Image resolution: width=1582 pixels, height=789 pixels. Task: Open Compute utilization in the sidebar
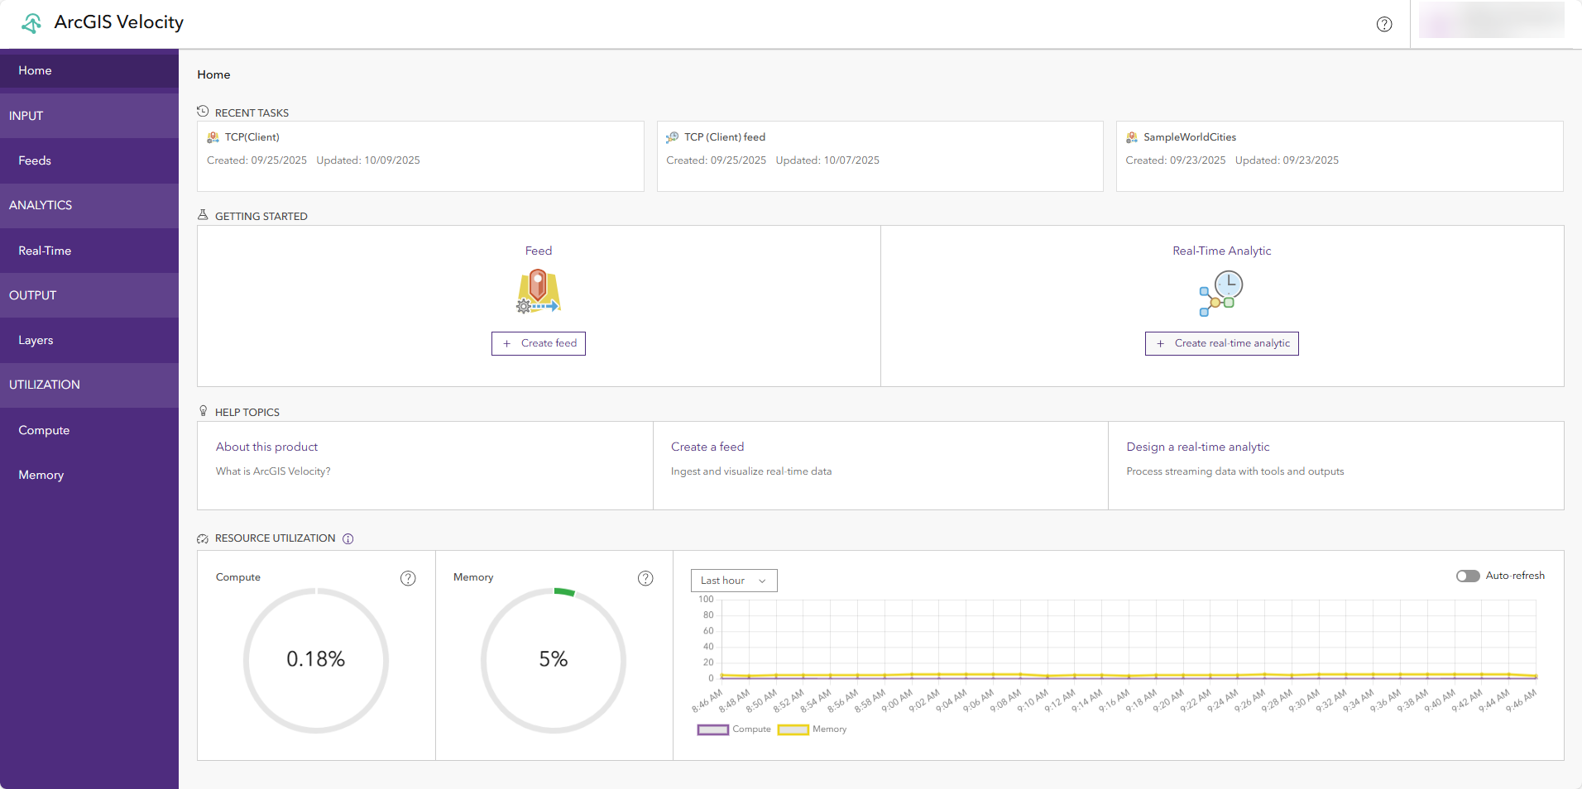click(89, 430)
